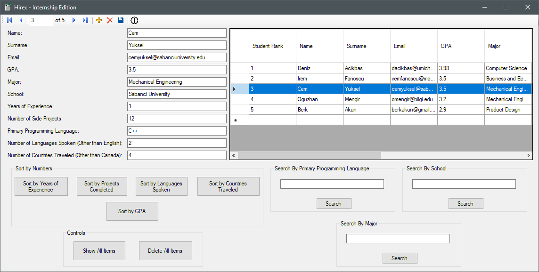Go to first record navigation icon
This screenshot has height=272, width=539.
point(9,20)
